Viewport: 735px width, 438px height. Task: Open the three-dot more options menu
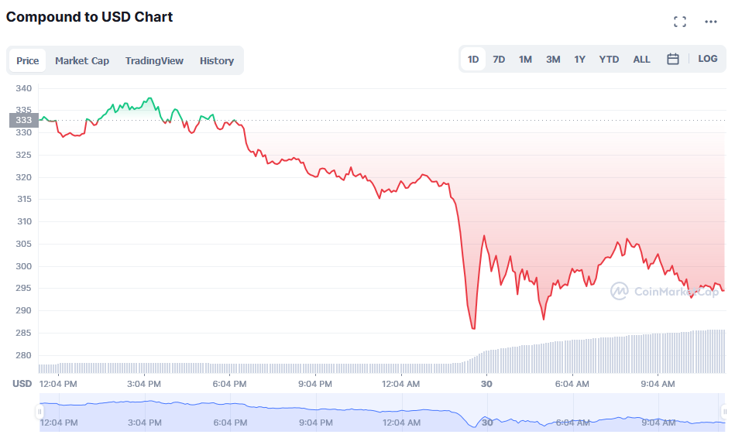tap(711, 22)
